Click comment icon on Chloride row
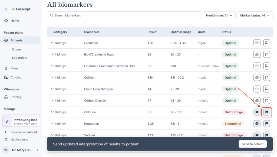This screenshot has height=157, width=277. tap(257, 112)
